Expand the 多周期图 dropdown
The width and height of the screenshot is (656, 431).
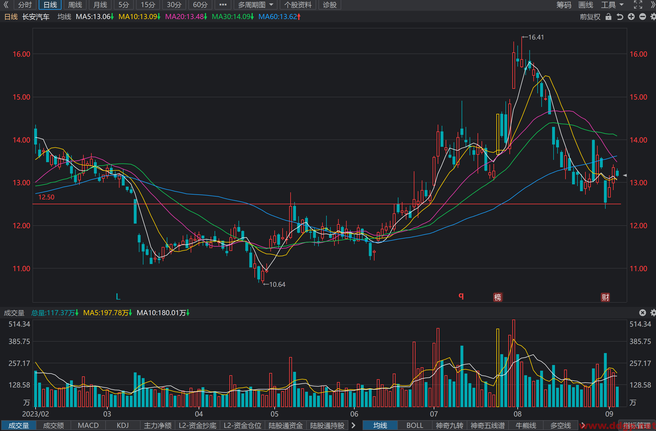[255, 5]
